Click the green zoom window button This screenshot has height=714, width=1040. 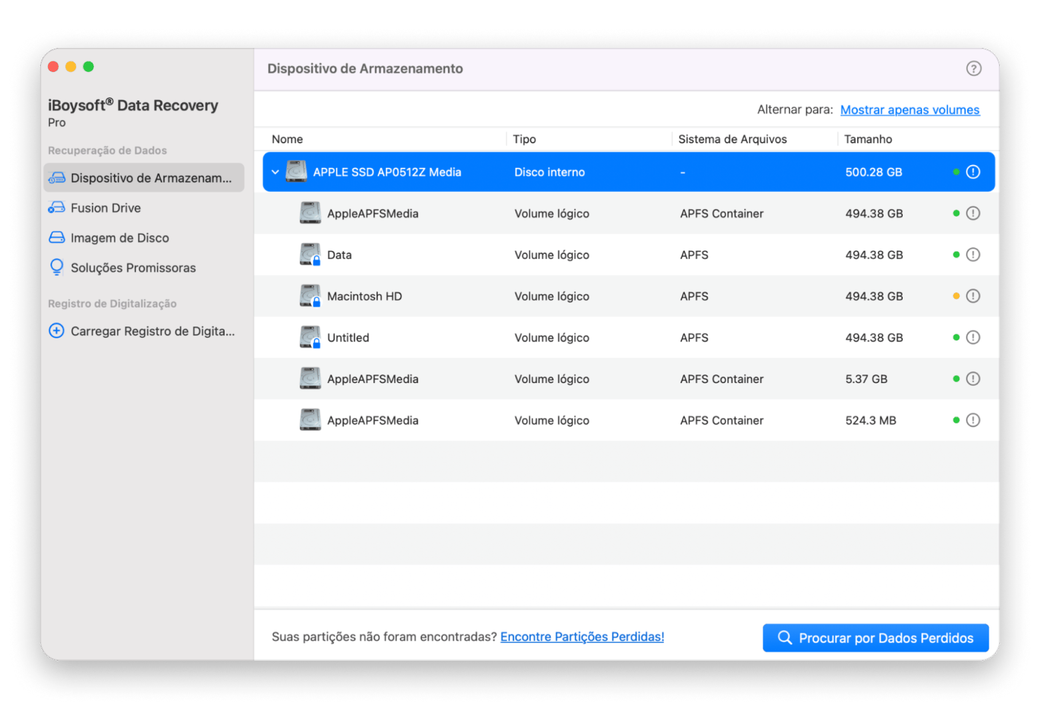tap(88, 67)
